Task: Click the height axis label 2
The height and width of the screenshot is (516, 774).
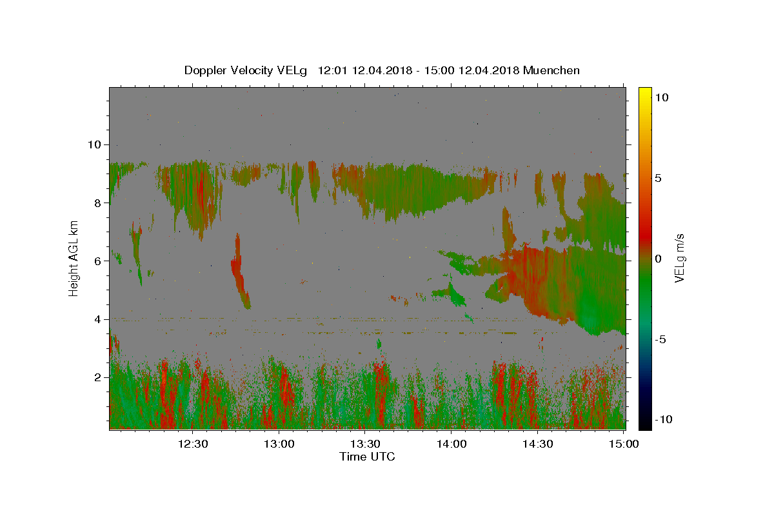Action: (98, 377)
